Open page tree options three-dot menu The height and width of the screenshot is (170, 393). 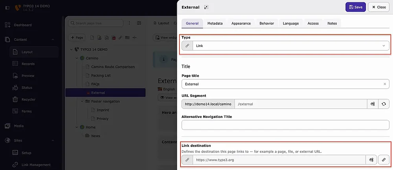click(129, 23)
